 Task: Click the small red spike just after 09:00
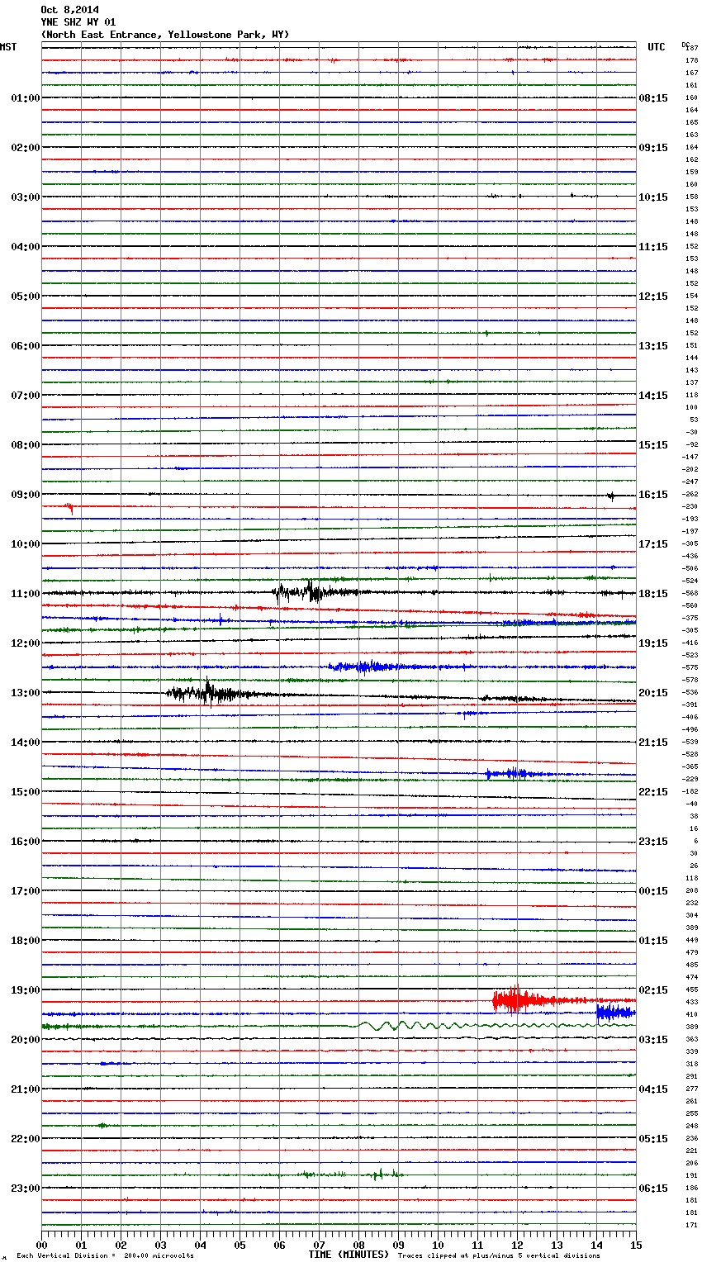pyautogui.click(x=70, y=508)
